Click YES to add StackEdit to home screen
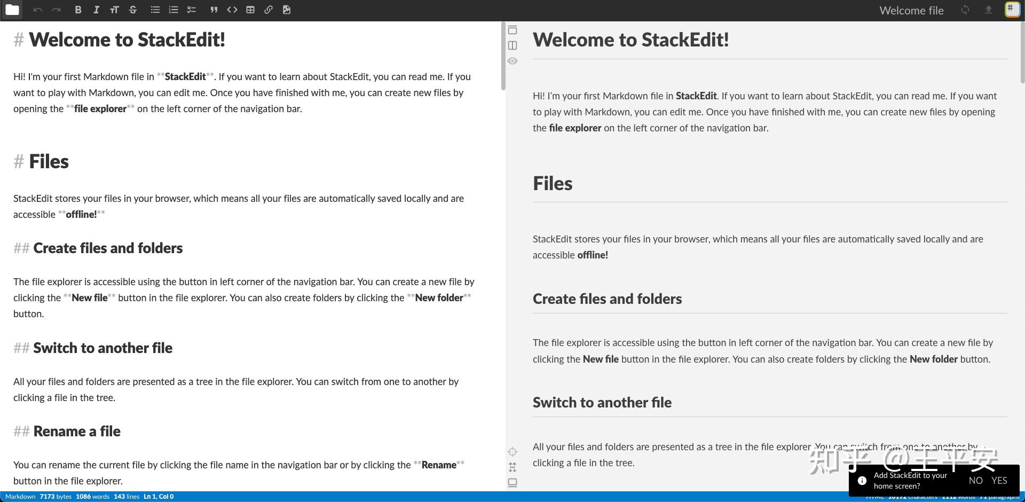Screen dimensions: 1025x502 (999, 480)
